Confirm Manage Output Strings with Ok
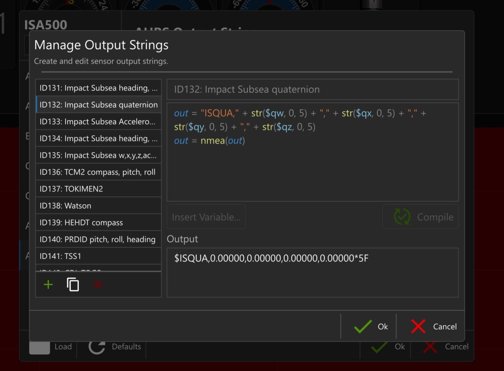This screenshot has height=371, width=504. 369,326
